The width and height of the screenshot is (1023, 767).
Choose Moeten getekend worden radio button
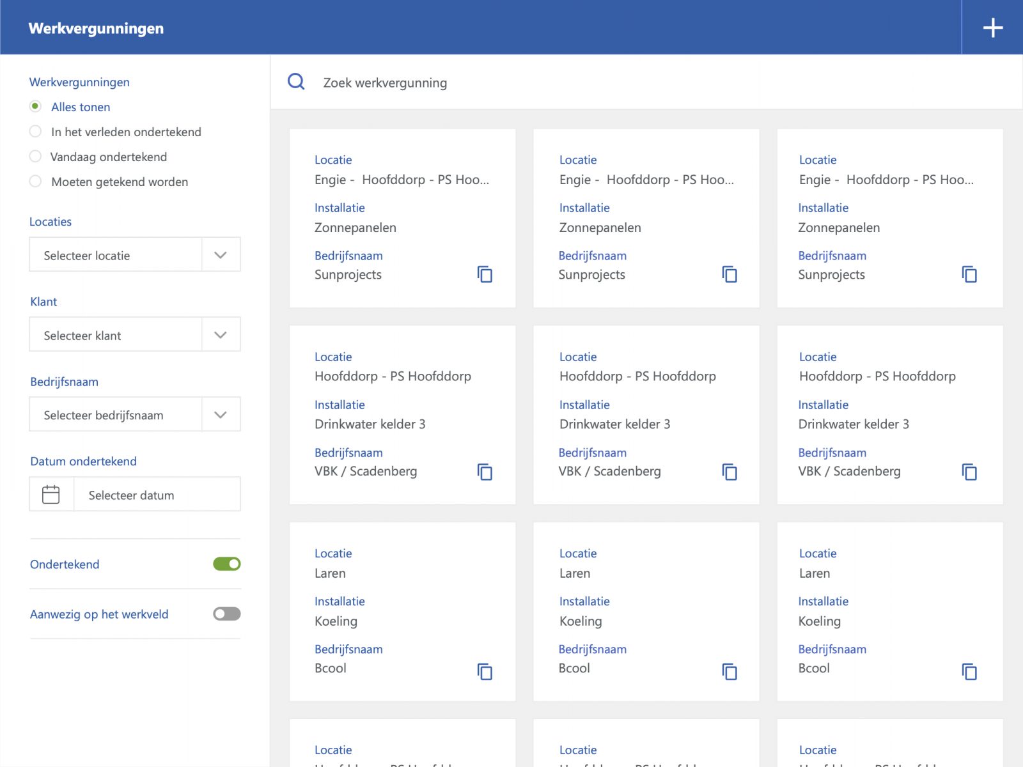click(36, 181)
